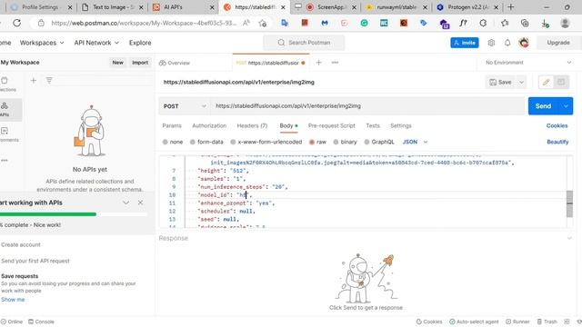This screenshot has height=327, width=582.
Task: Close the start working with APIs panel
Action: pyautogui.click(x=140, y=203)
